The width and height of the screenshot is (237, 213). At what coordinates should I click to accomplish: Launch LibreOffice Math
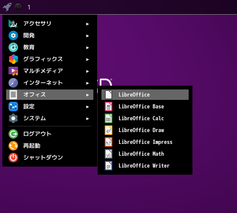pyautogui.click(x=145, y=154)
